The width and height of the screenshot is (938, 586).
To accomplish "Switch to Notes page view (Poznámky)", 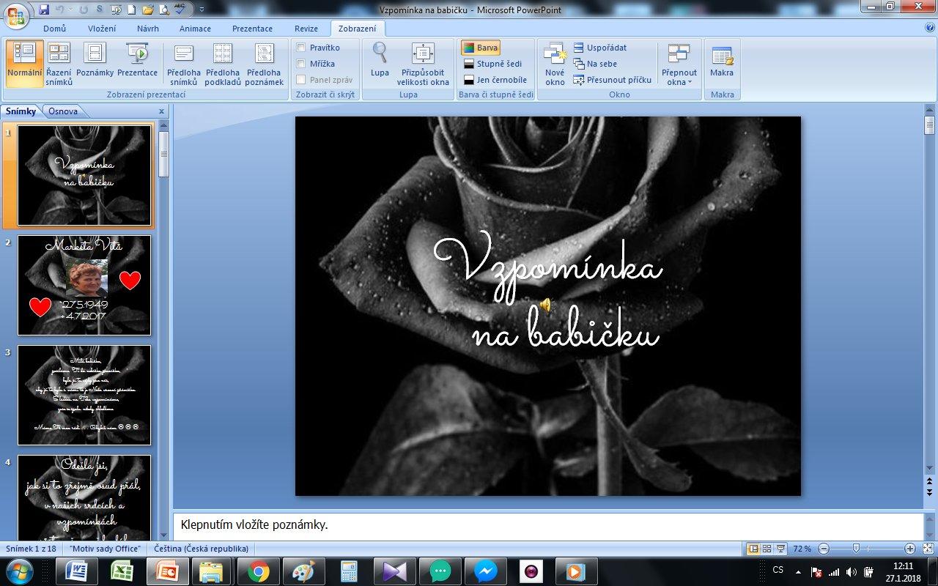I will point(95,63).
